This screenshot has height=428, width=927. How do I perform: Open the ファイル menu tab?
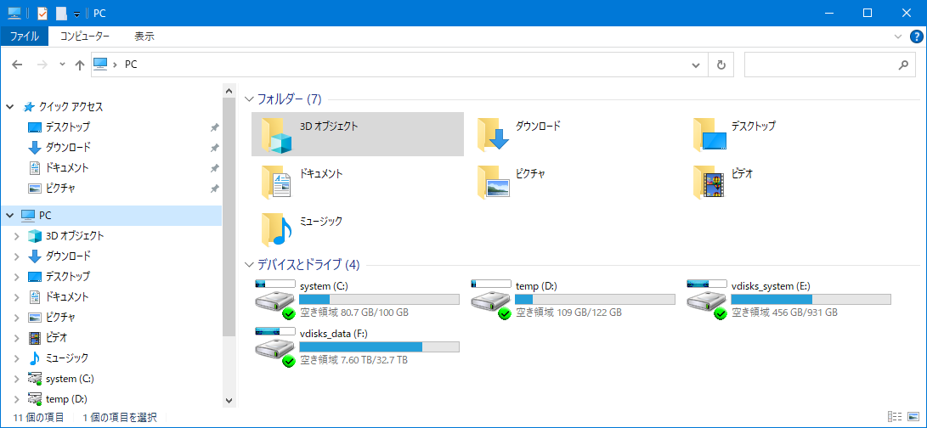pyautogui.click(x=25, y=36)
